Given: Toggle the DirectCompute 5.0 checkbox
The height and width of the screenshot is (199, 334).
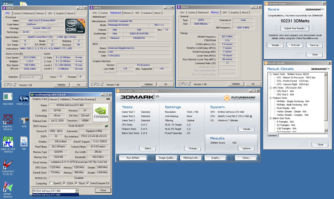Looking at the screenshot, I should pos(88,183).
